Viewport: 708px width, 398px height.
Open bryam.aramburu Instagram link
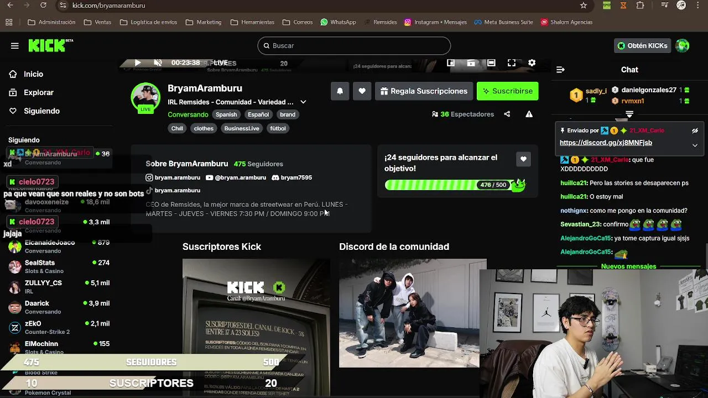click(x=173, y=177)
